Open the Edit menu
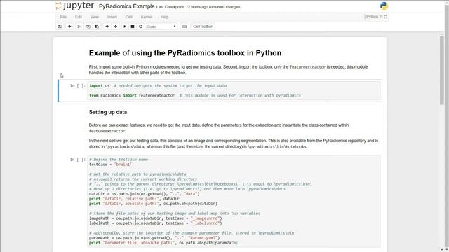The width and height of the screenshot is (449, 252). (79, 17)
